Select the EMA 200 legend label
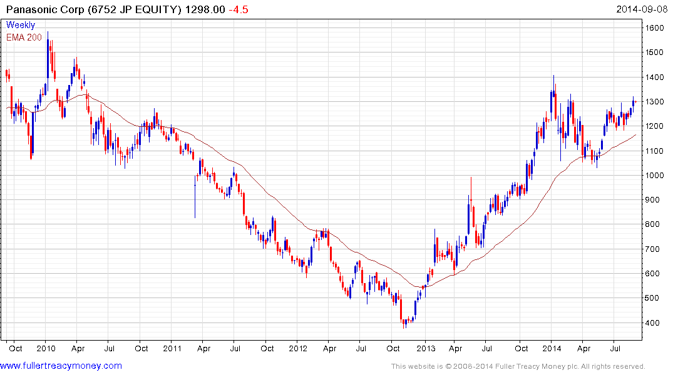Viewport: 673px width, 375px height. [24, 37]
